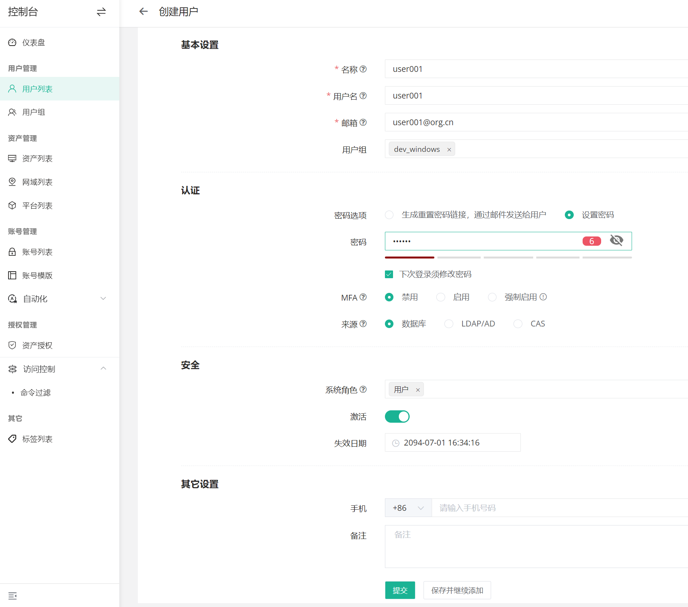Click the help icon next to 系统角色
The height and width of the screenshot is (607, 688).
tap(363, 389)
